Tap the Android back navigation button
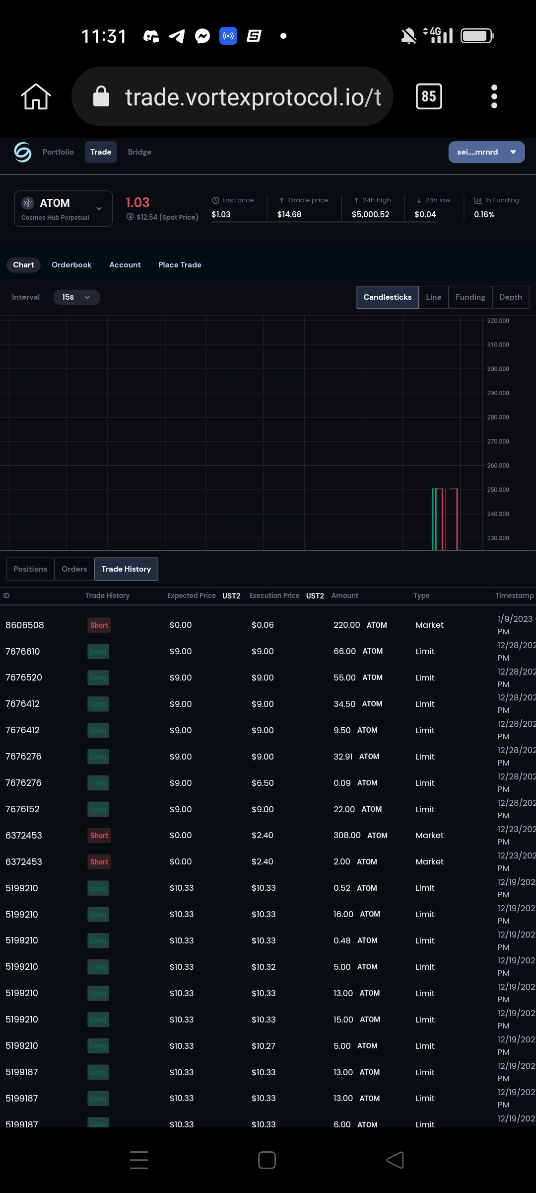The height and width of the screenshot is (1193, 536). point(395,1160)
